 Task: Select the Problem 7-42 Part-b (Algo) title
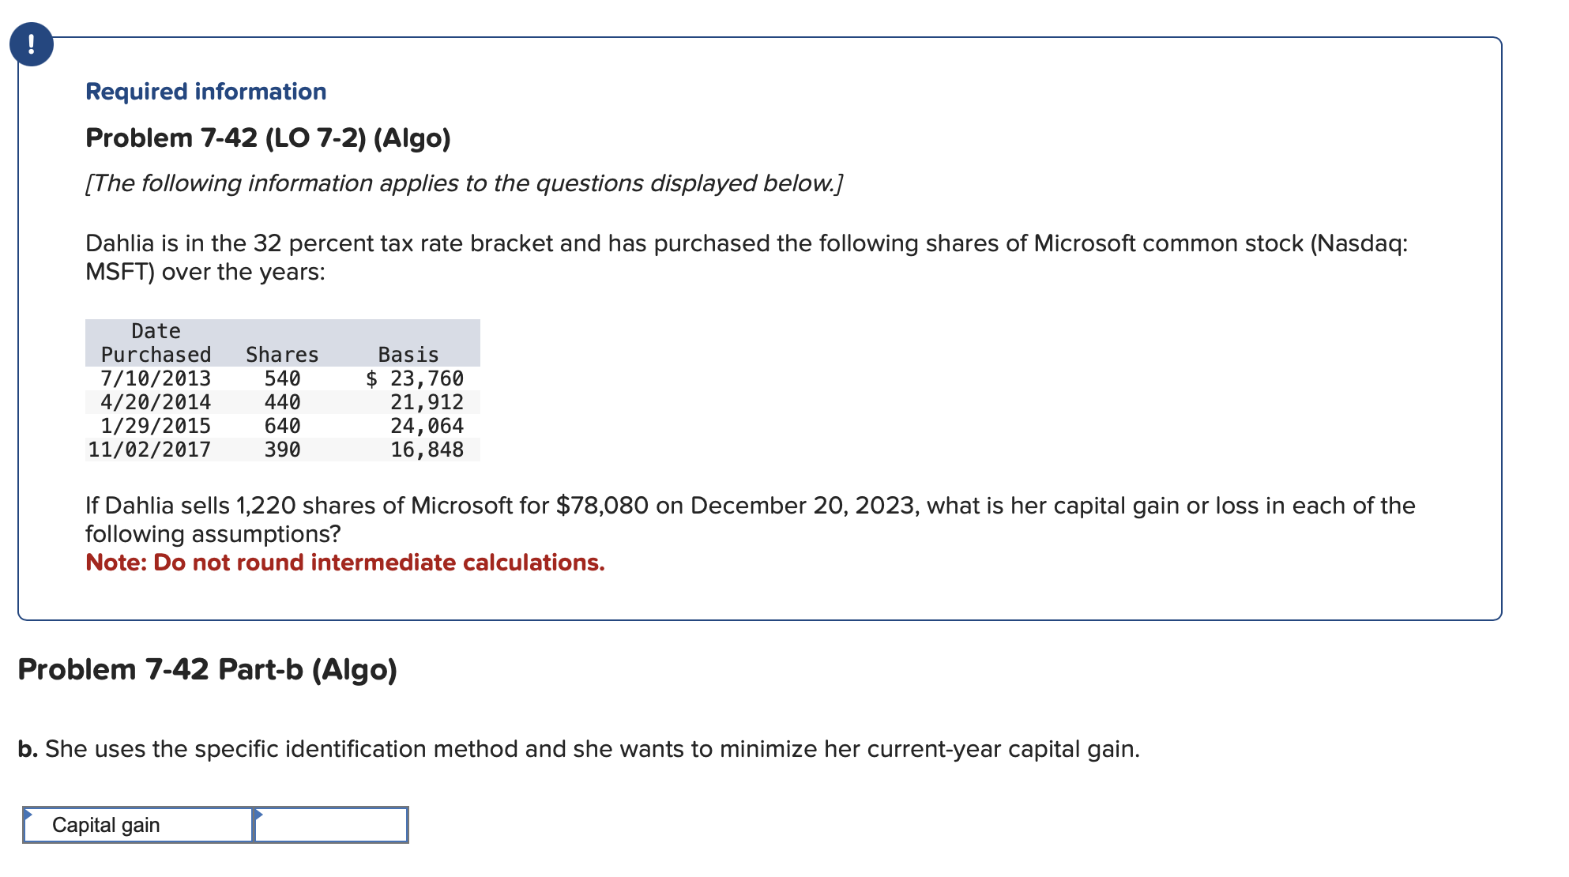(209, 669)
